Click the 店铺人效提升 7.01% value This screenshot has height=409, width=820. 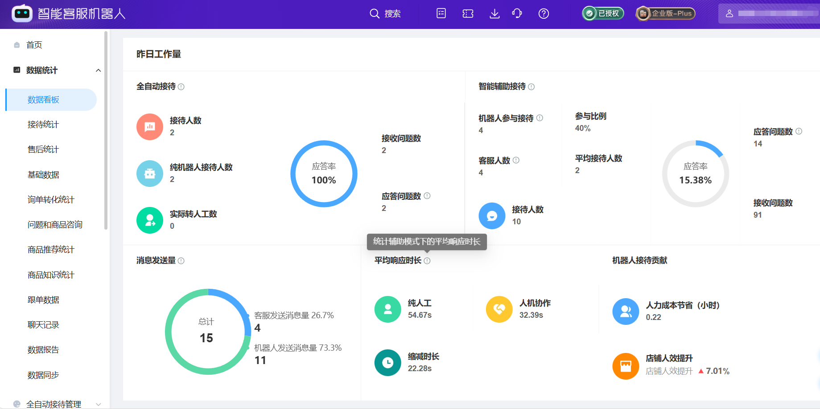tap(717, 371)
